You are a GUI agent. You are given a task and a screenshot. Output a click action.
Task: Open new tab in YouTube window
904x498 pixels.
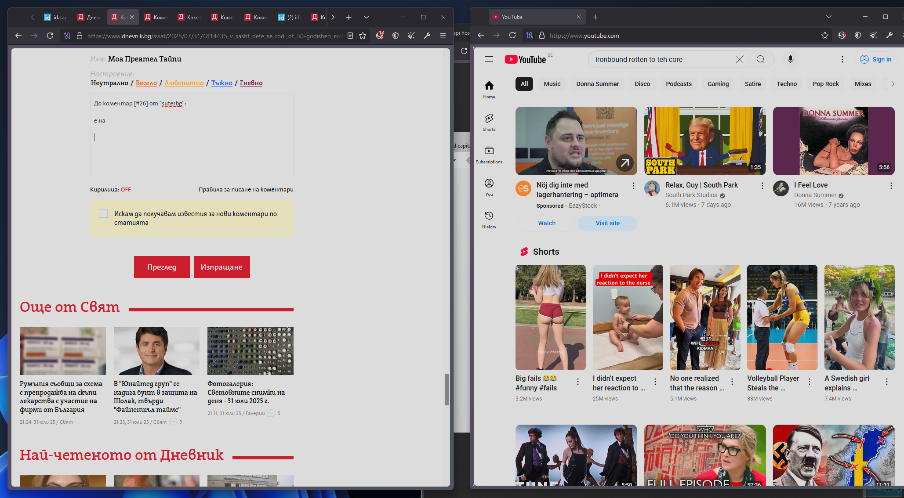(595, 17)
